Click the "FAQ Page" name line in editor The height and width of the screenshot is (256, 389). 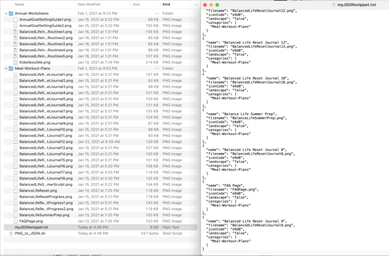(x=228, y=185)
